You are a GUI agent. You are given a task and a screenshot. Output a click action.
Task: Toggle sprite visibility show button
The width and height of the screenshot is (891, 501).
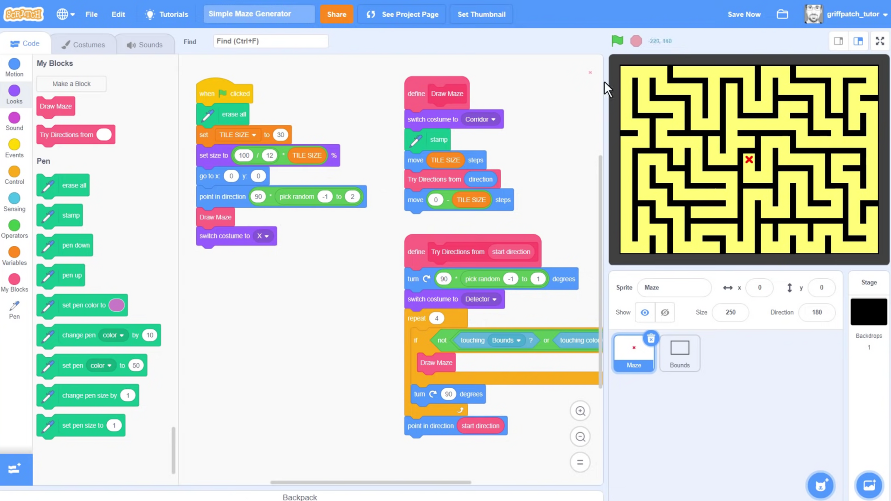(x=645, y=312)
